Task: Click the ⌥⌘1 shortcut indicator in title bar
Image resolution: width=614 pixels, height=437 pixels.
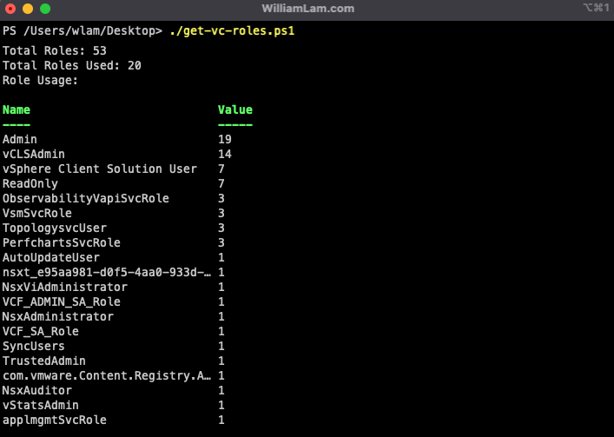Action: [594, 9]
